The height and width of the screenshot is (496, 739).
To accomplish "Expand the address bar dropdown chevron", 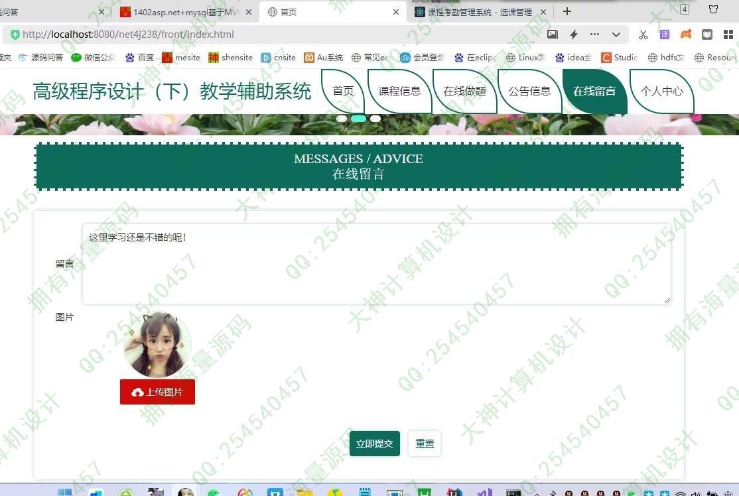I will pos(616,34).
